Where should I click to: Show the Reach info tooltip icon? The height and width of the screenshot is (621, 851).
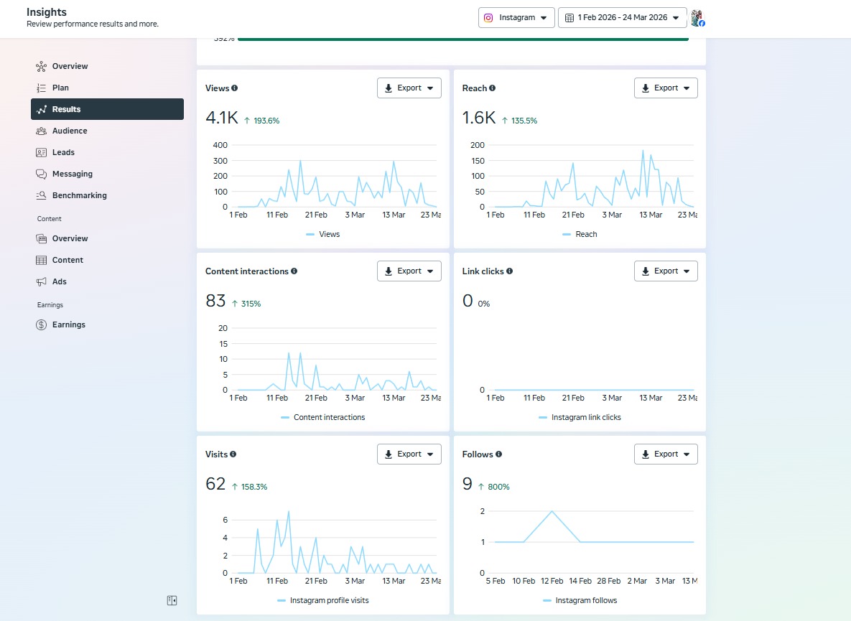(x=492, y=88)
